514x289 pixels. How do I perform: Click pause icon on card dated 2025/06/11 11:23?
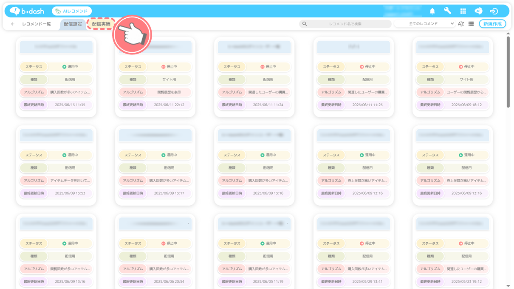point(361,67)
